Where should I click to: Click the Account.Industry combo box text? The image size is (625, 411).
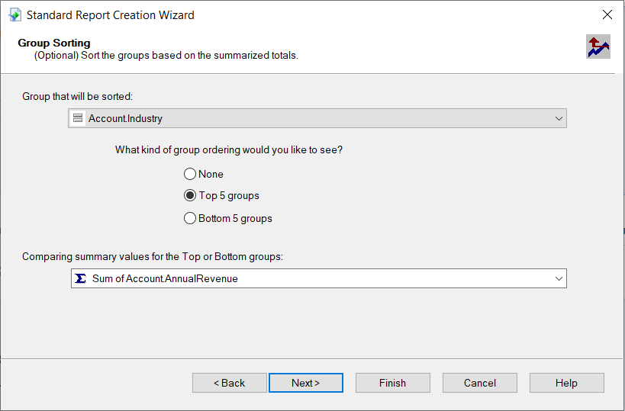[126, 118]
